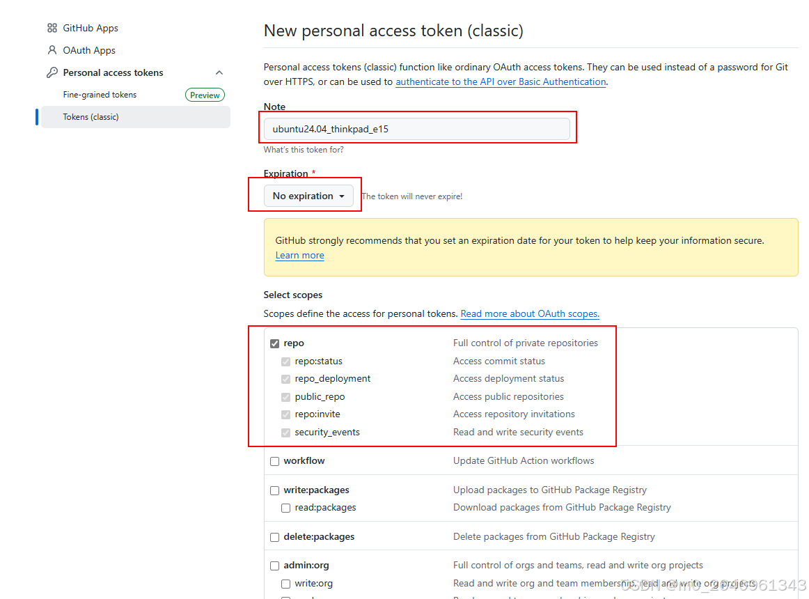Open Fine-grained tokens page
The width and height of the screenshot is (809, 599).
100,95
